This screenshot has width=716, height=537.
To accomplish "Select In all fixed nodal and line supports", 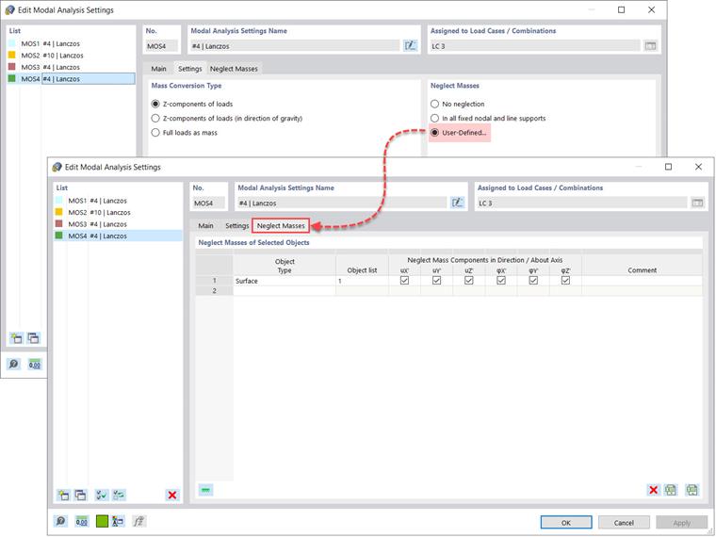I will point(434,119).
